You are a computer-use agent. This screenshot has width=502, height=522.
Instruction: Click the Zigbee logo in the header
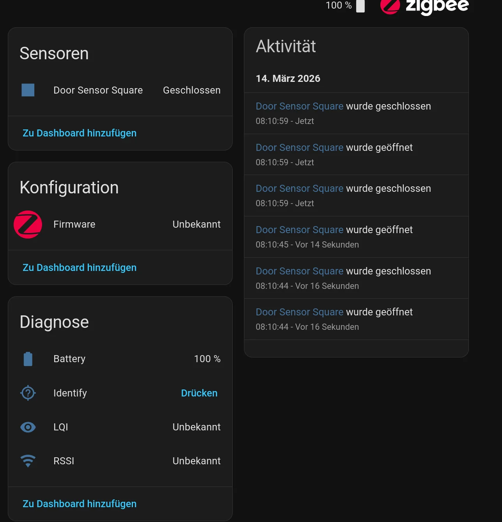424,6
